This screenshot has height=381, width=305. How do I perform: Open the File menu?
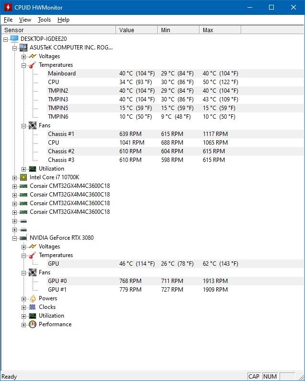point(8,20)
